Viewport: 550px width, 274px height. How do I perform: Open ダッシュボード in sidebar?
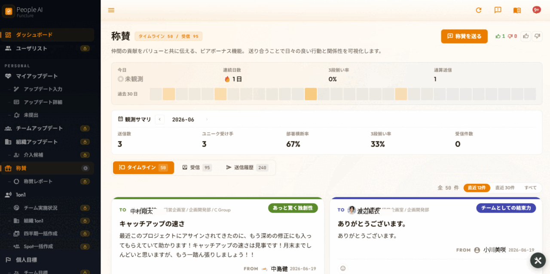[x=47, y=35]
